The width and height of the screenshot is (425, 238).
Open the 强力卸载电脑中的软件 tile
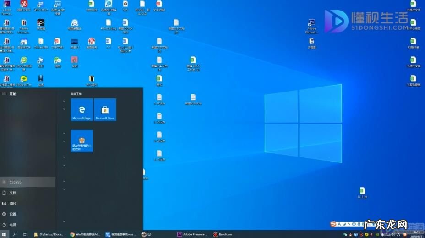82,141
